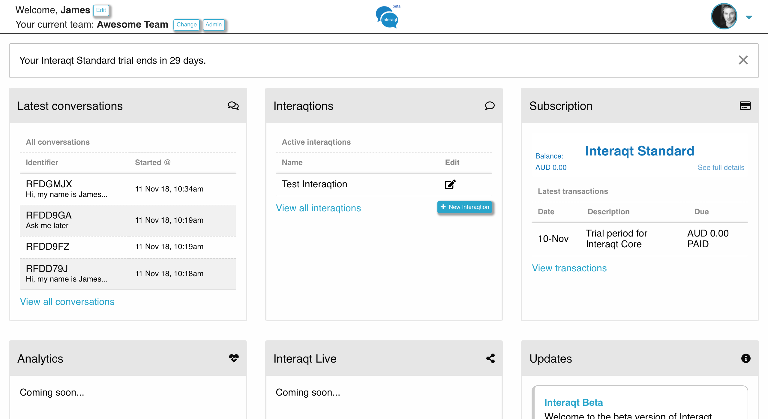Dismiss the trial ends notification
This screenshot has height=419, width=768.
743,60
